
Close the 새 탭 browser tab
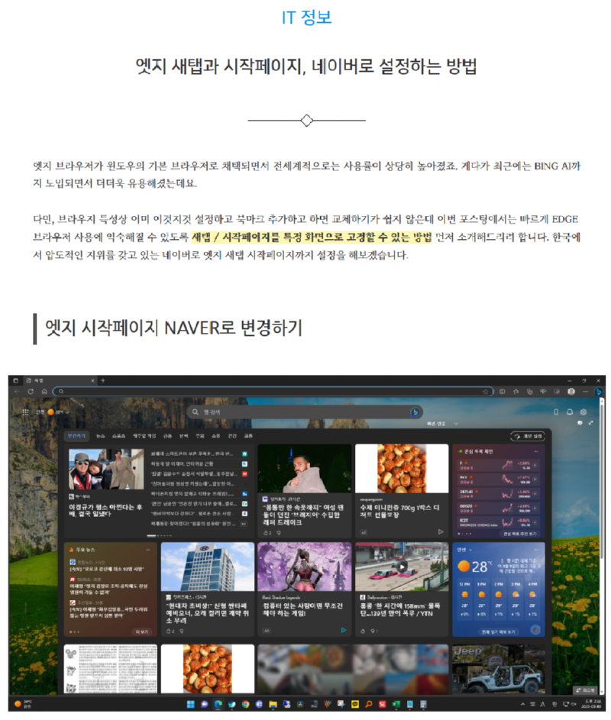(x=92, y=381)
